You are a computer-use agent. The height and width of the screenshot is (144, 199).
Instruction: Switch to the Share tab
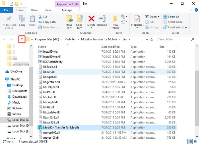(34, 10)
